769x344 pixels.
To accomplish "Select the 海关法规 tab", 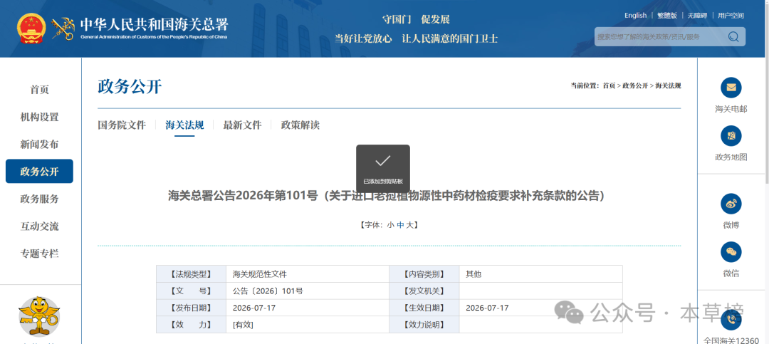I will click(184, 125).
